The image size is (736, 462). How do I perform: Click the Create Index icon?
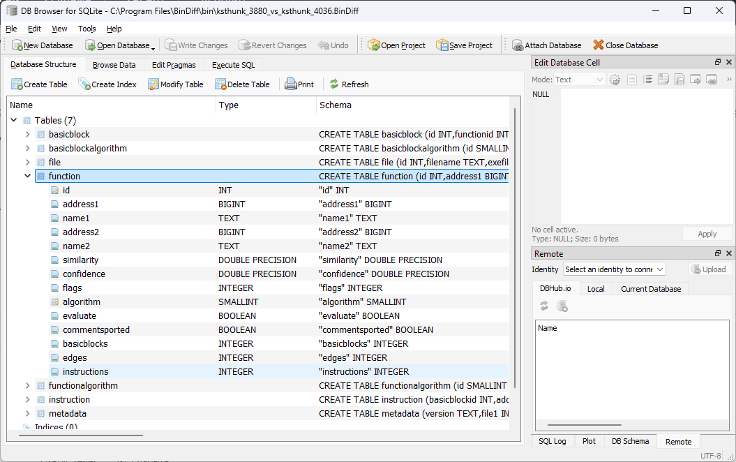(84, 84)
